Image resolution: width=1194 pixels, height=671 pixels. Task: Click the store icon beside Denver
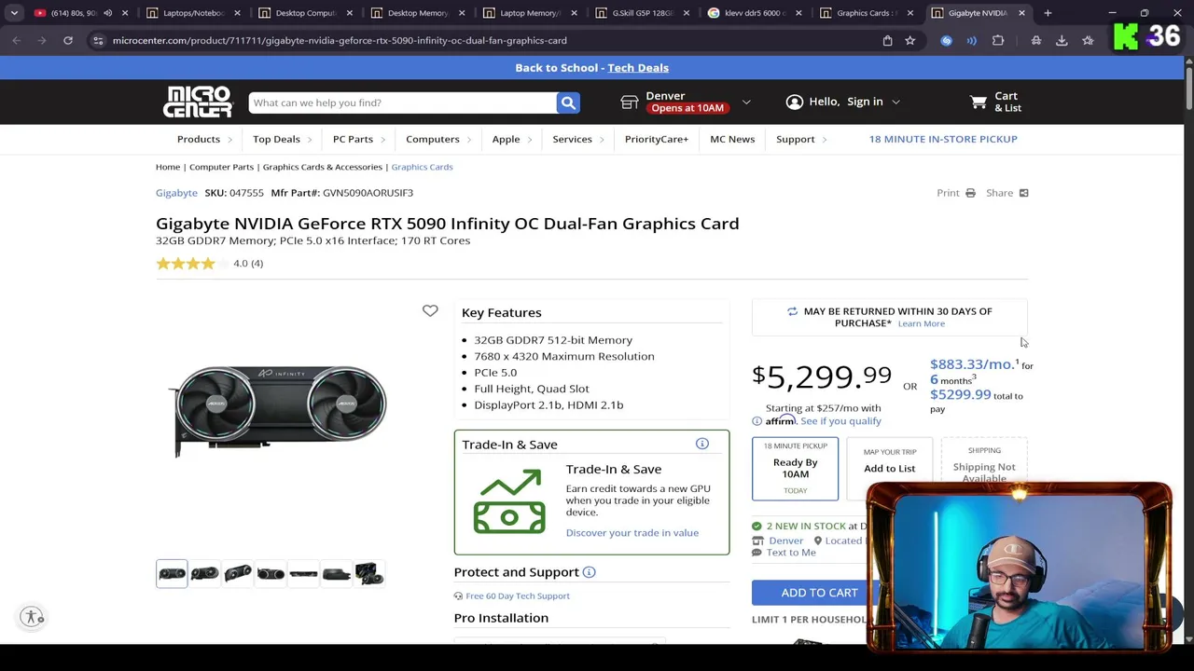630,102
